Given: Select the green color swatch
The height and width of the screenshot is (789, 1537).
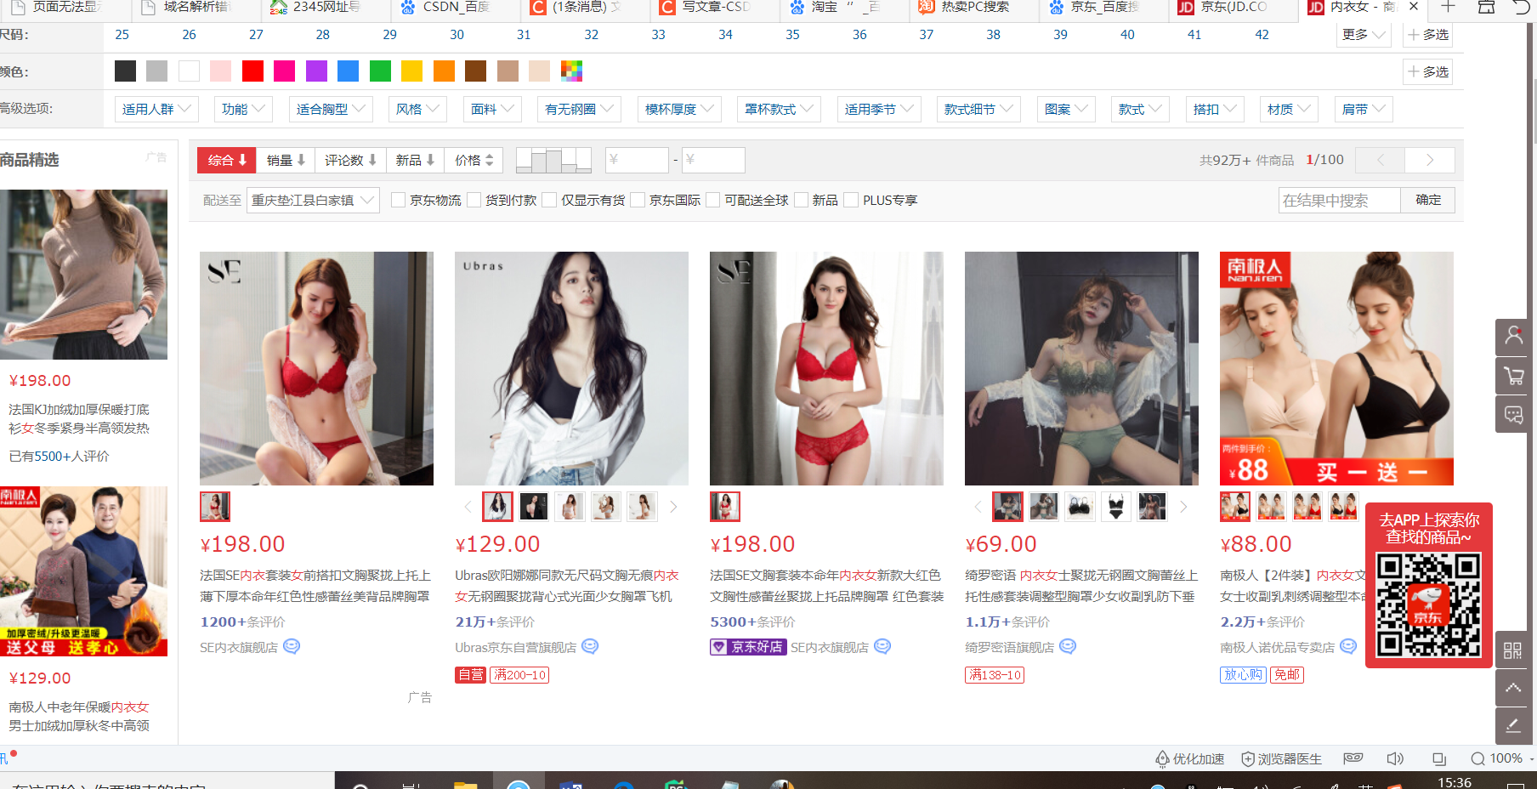Looking at the screenshot, I should (380, 71).
